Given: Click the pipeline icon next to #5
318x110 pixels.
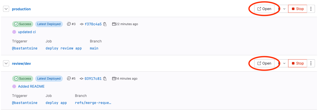Looking at the screenshot, I should point(69,79).
